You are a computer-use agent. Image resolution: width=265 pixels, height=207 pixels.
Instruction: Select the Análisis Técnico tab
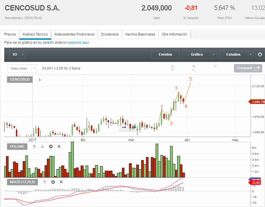35,34
